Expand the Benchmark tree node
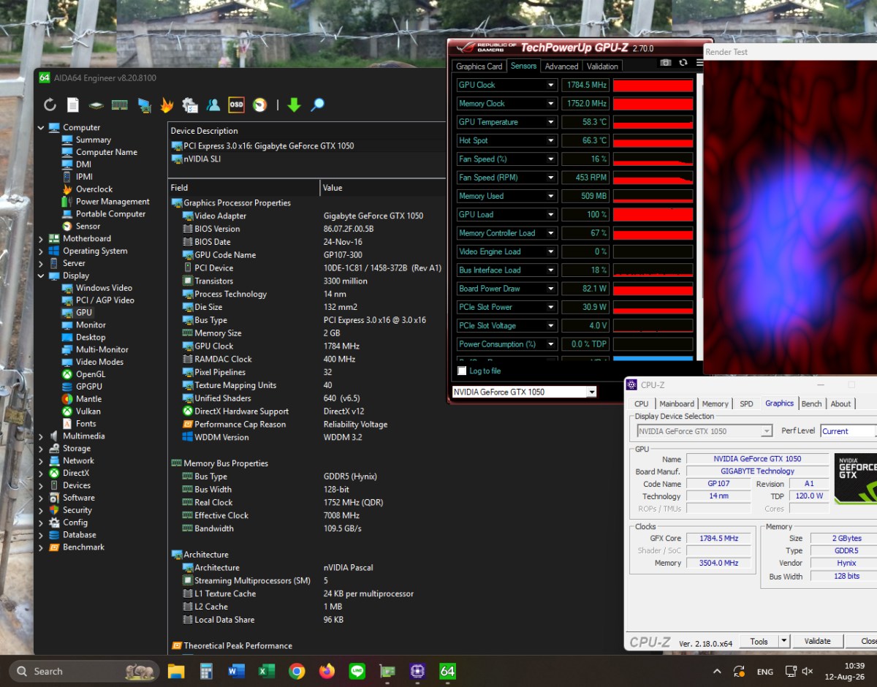Image resolution: width=877 pixels, height=687 pixels. (x=41, y=547)
